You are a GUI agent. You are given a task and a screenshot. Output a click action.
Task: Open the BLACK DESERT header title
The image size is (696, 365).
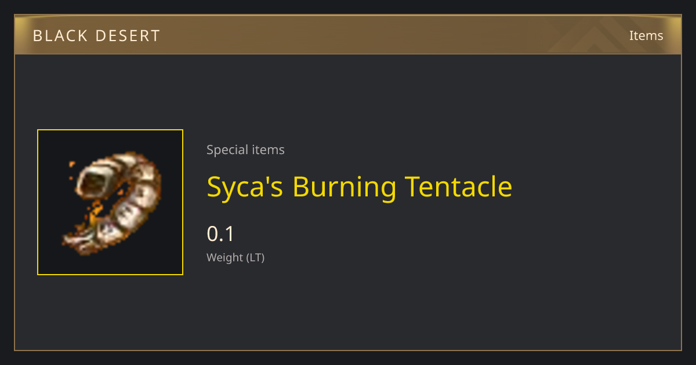click(x=96, y=36)
